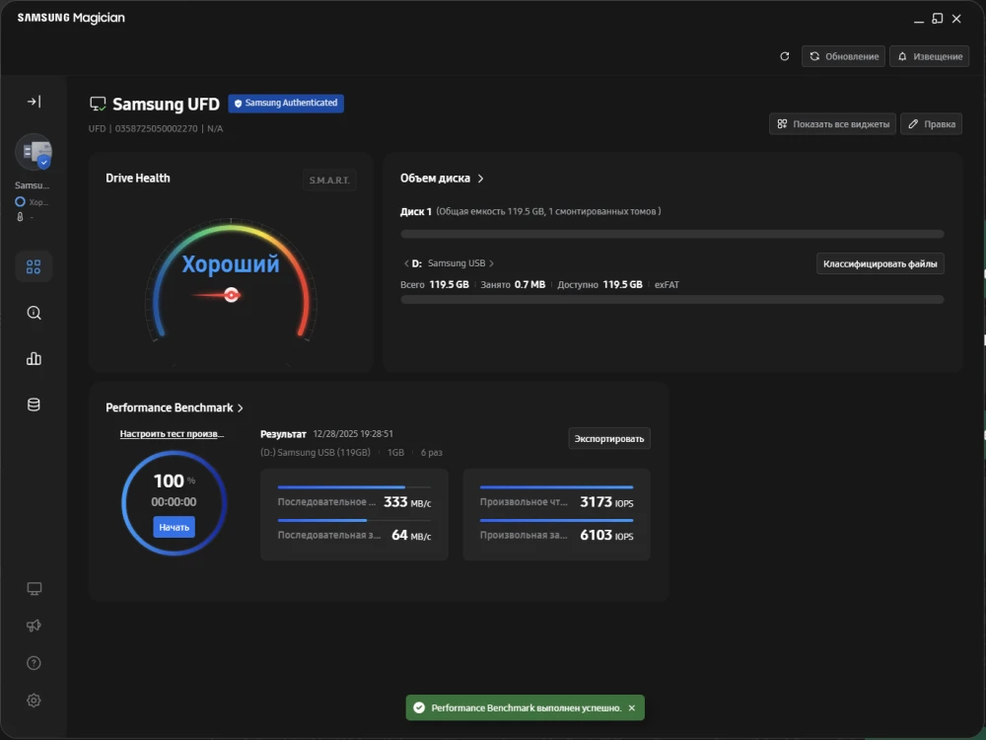This screenshot has width=986, height=740.
Task: Open the data management disk icon in sidebar
Action: point(34,405)
